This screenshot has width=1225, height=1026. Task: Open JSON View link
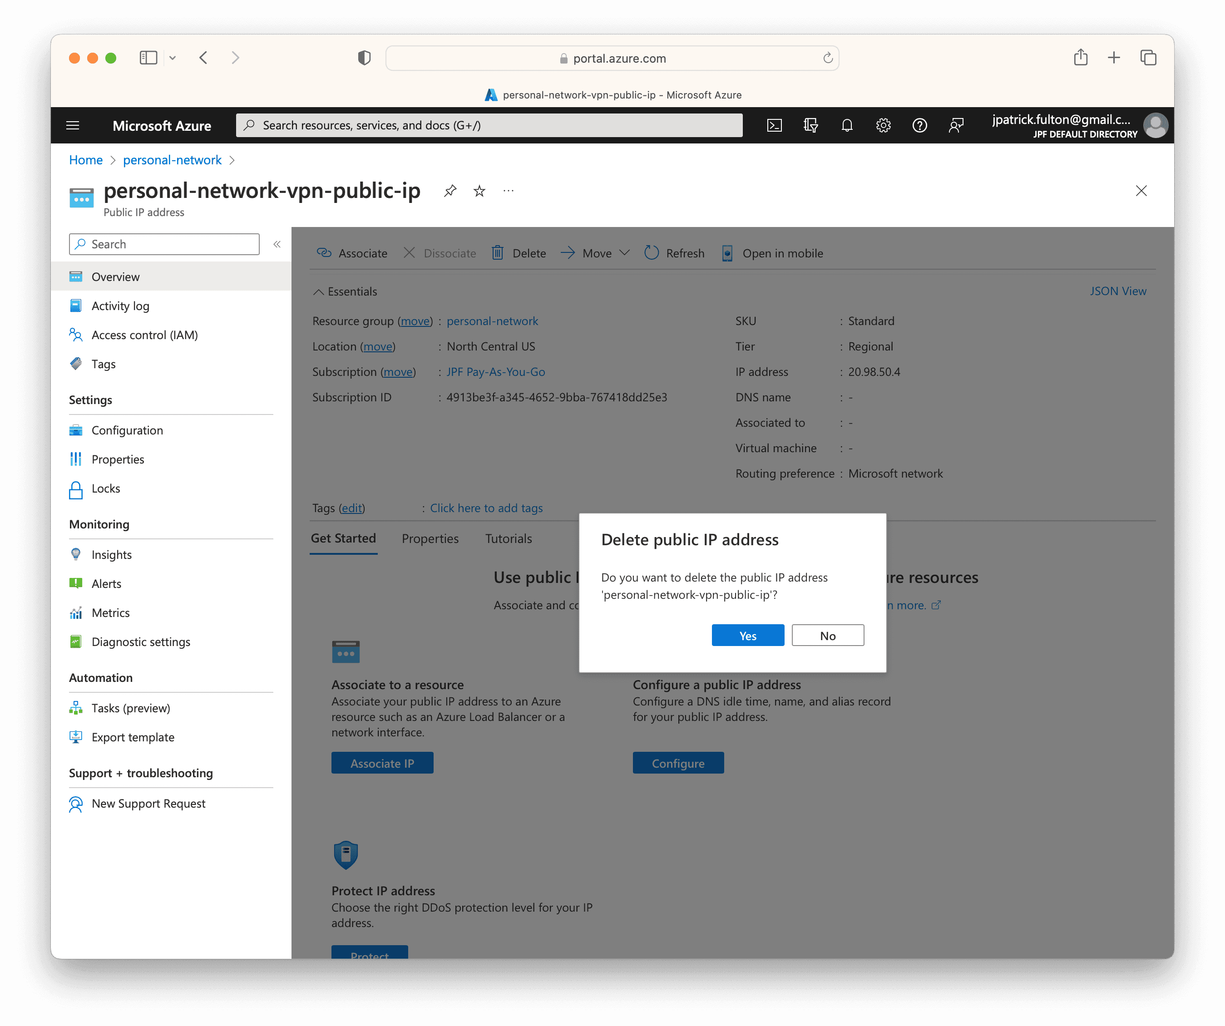(1118, 291)
